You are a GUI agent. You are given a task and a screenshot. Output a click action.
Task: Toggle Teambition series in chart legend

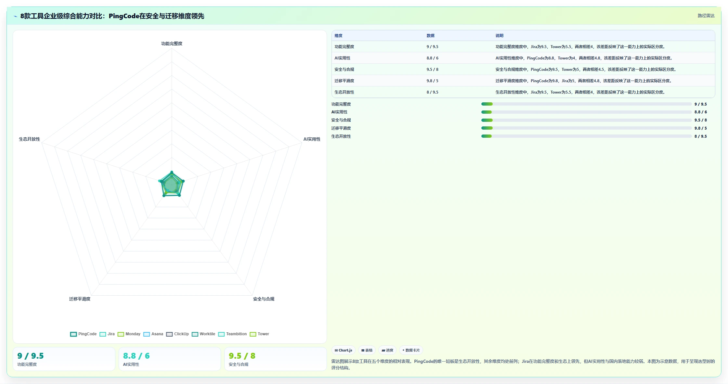pos(232,334)
